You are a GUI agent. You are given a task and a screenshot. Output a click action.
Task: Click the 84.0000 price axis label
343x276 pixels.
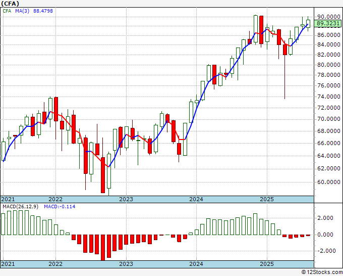[x=328, y=44]
